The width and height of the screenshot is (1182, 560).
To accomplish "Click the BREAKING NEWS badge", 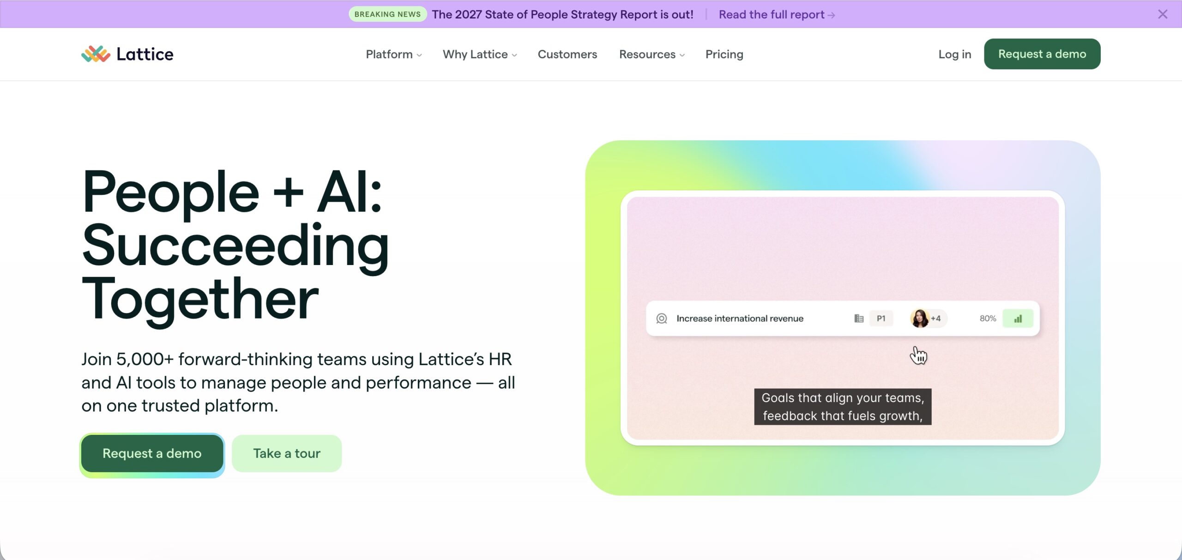I will 387,14.
